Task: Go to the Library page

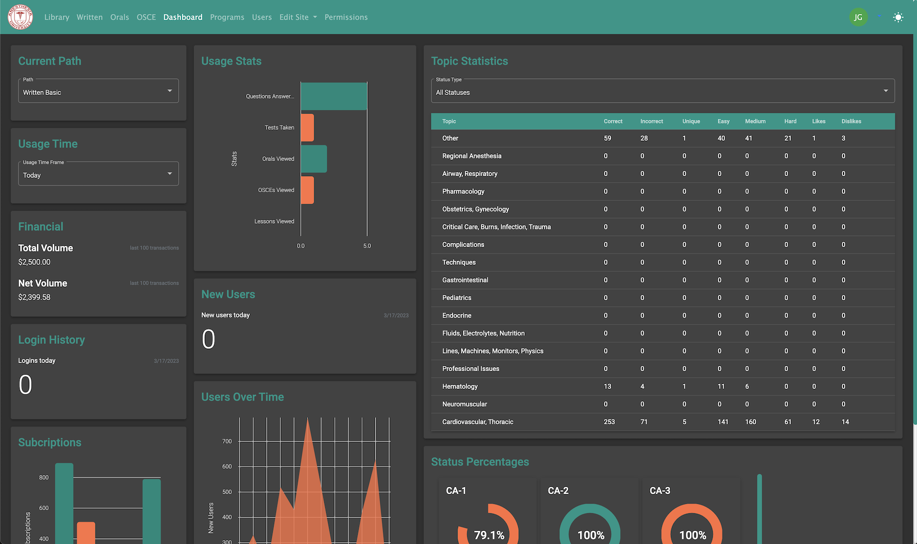Action: coord(56,17)
